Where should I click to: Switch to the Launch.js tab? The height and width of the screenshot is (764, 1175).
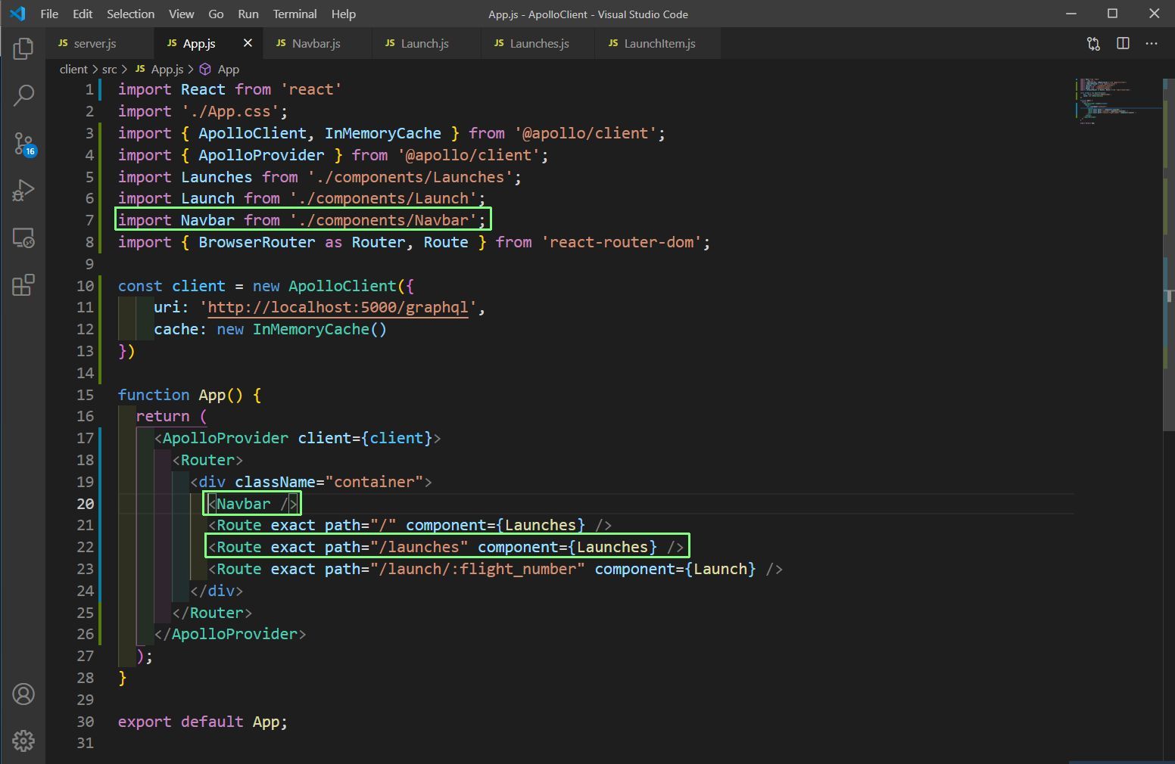point(425,43)
